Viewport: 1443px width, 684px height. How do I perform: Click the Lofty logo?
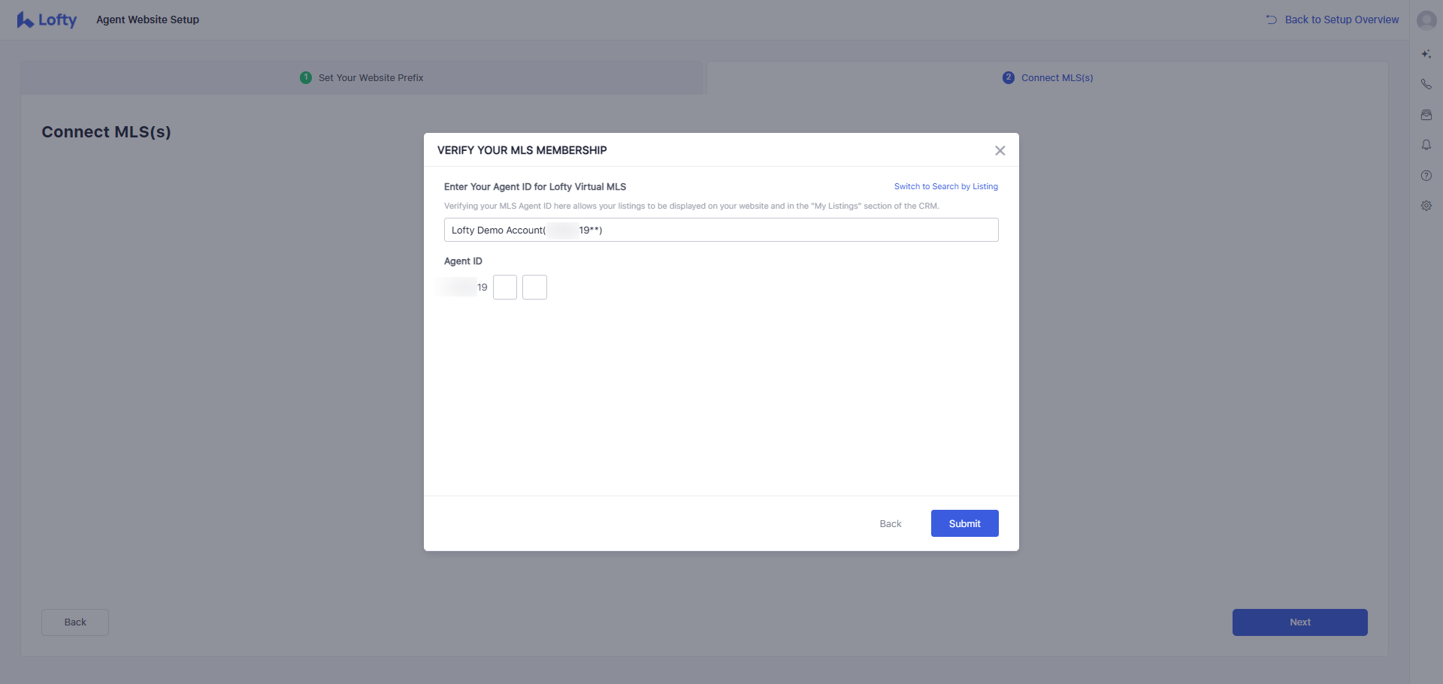(47, 20)
